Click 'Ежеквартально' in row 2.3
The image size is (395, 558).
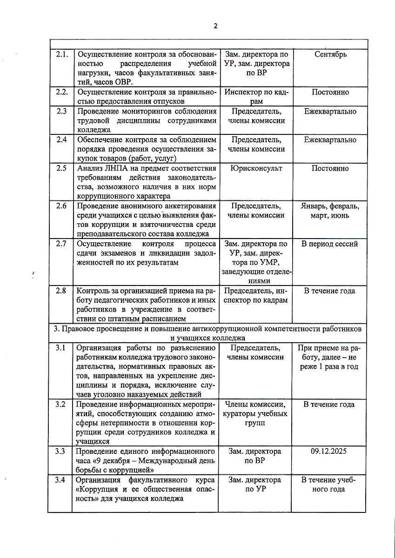tap(330, 111)
